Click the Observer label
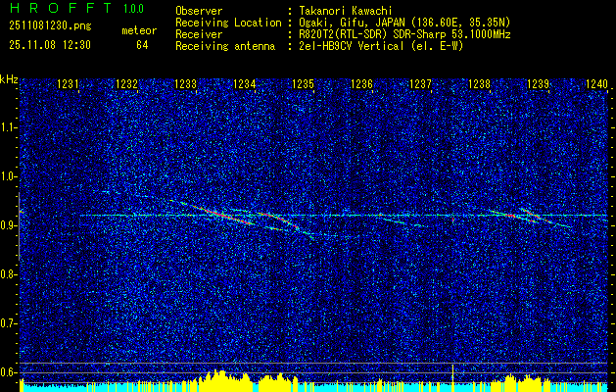 click(199, 11)
